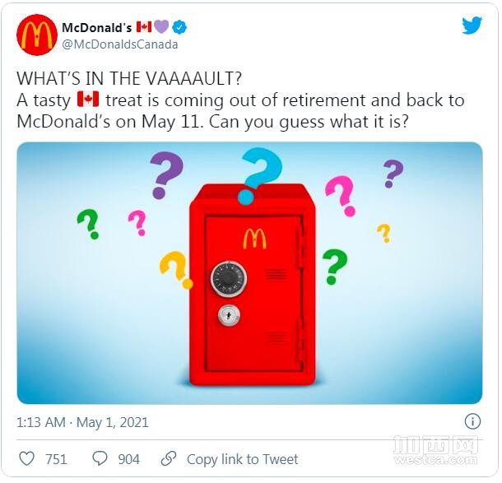Click the 751 likes count
The height and width of the screenshot is (483, 502).
click(x=56, y=459)
